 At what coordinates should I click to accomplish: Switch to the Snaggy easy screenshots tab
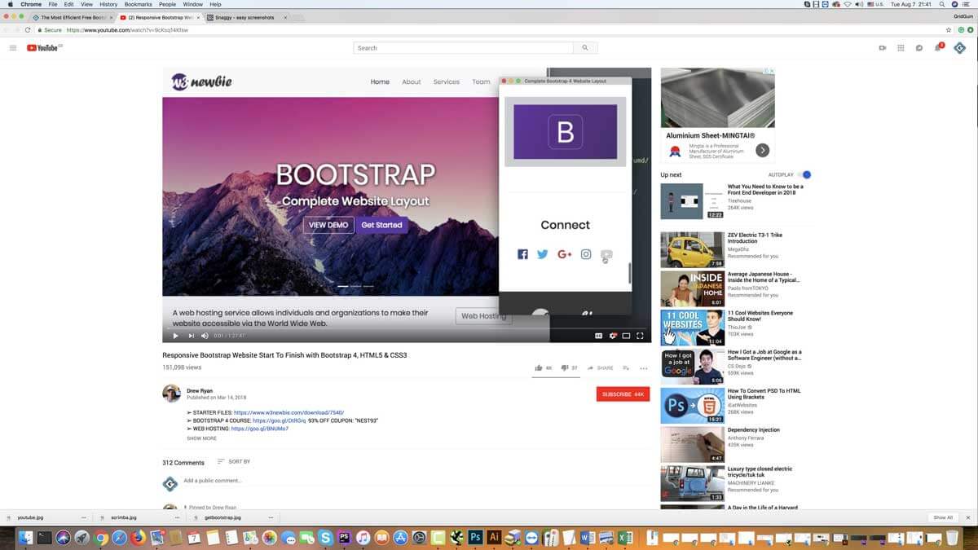click(246, 17)
